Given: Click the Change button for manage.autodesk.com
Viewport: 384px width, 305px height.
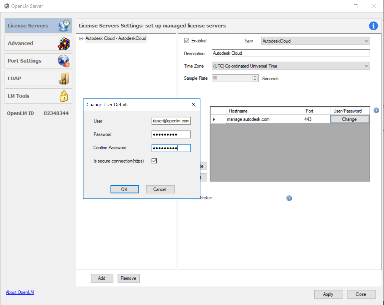Looking at the screenshot, I should [349, 119].
